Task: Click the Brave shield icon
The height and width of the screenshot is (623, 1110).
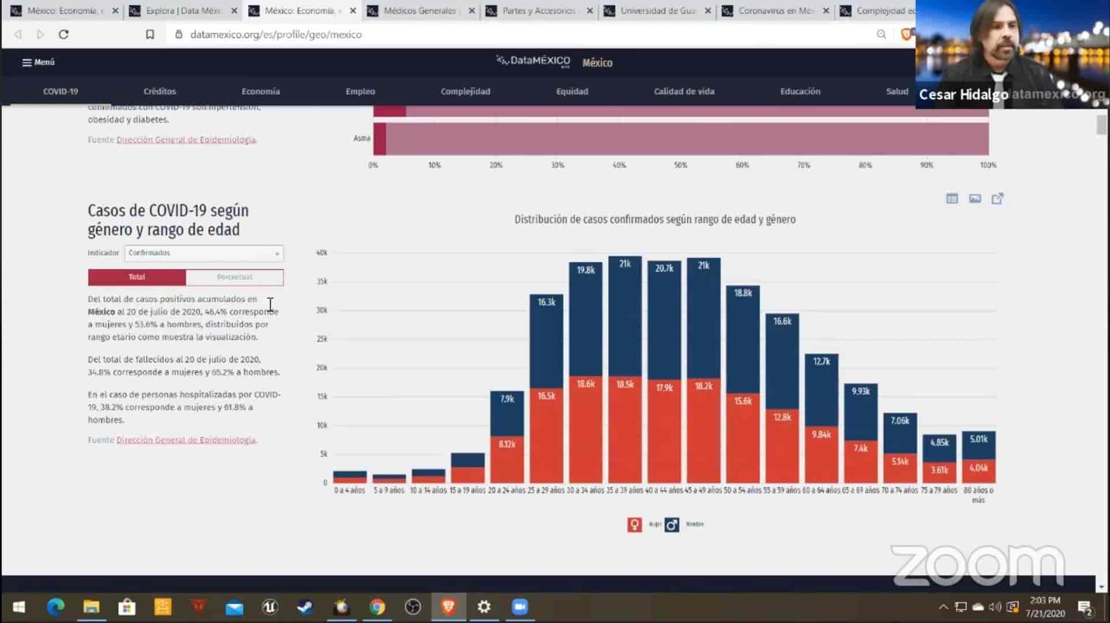Action: [907, 35]
